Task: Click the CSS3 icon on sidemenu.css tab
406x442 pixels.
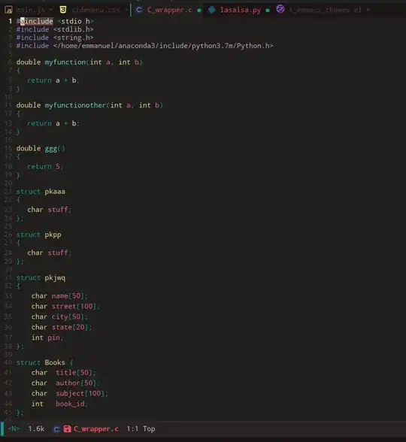Action: pyautogui.click(x=63, y=10)
